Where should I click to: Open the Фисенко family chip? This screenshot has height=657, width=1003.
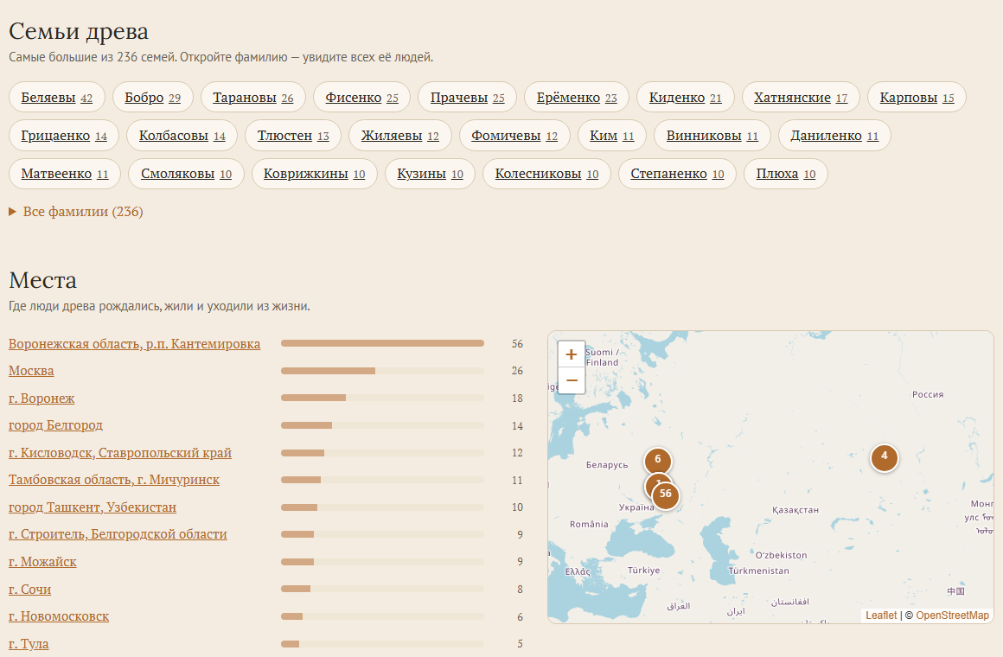click(362, 97)
